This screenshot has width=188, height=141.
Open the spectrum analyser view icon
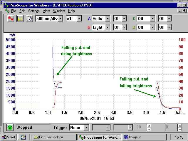(x=20, y=19)
